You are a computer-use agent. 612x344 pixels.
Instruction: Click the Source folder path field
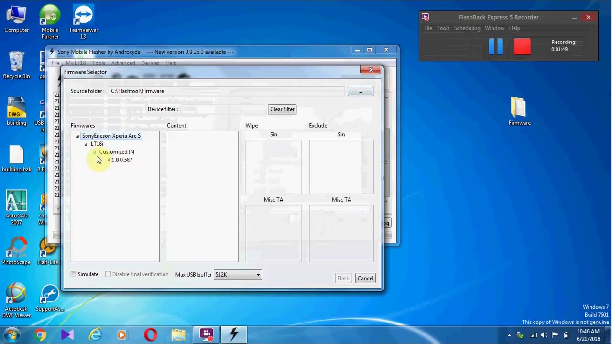[x=227, y=91]
